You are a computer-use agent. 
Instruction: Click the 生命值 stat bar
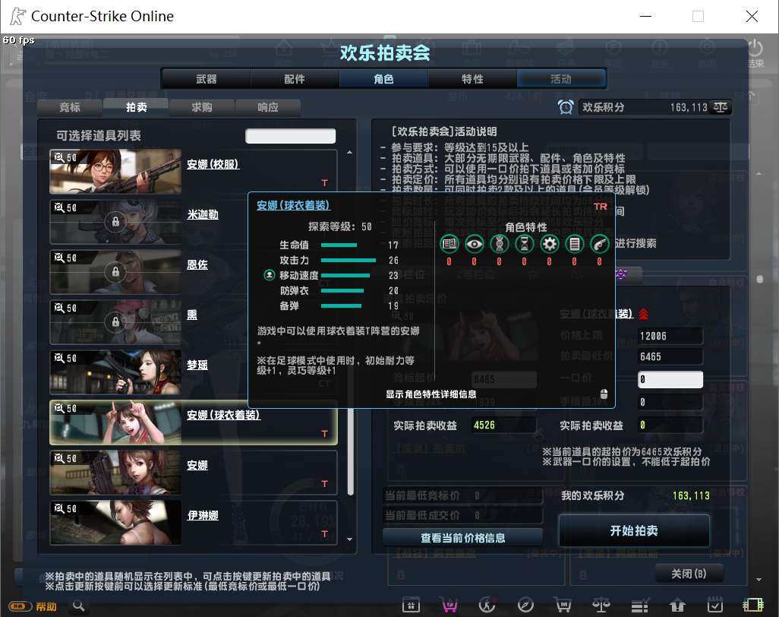339,245
